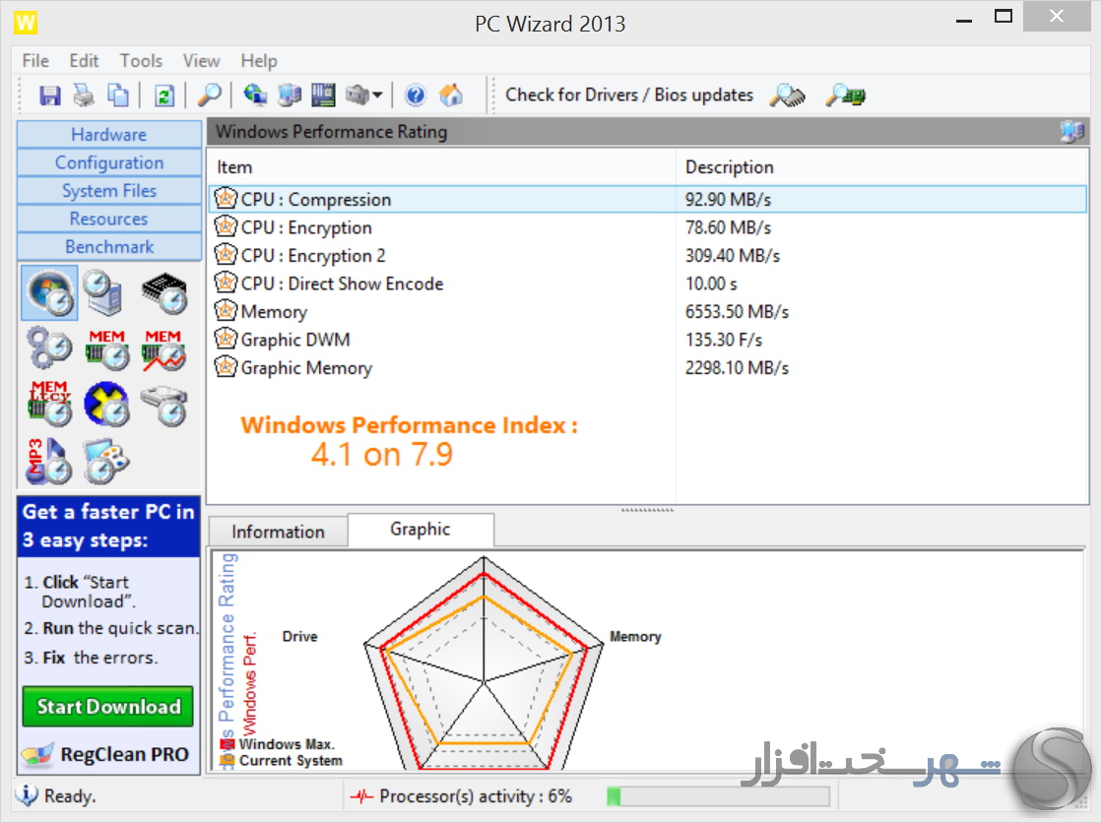
Task: Click the motherboard icon in the toolbar
Action: pyautogui.click(x=323, y=95)
